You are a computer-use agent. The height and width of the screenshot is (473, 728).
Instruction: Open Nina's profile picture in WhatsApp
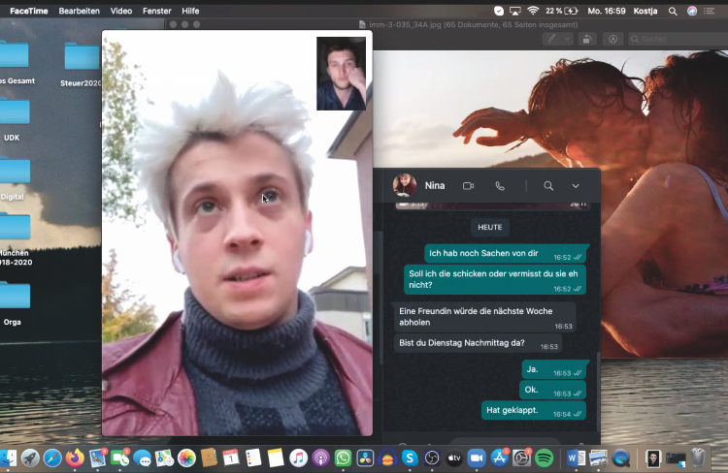[405, 185]
